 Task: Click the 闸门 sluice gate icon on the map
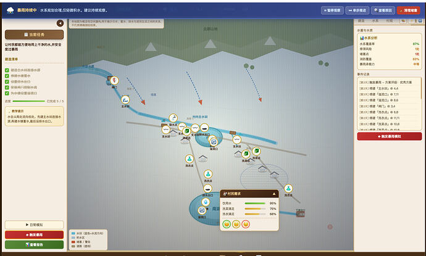tap(114, 81)
